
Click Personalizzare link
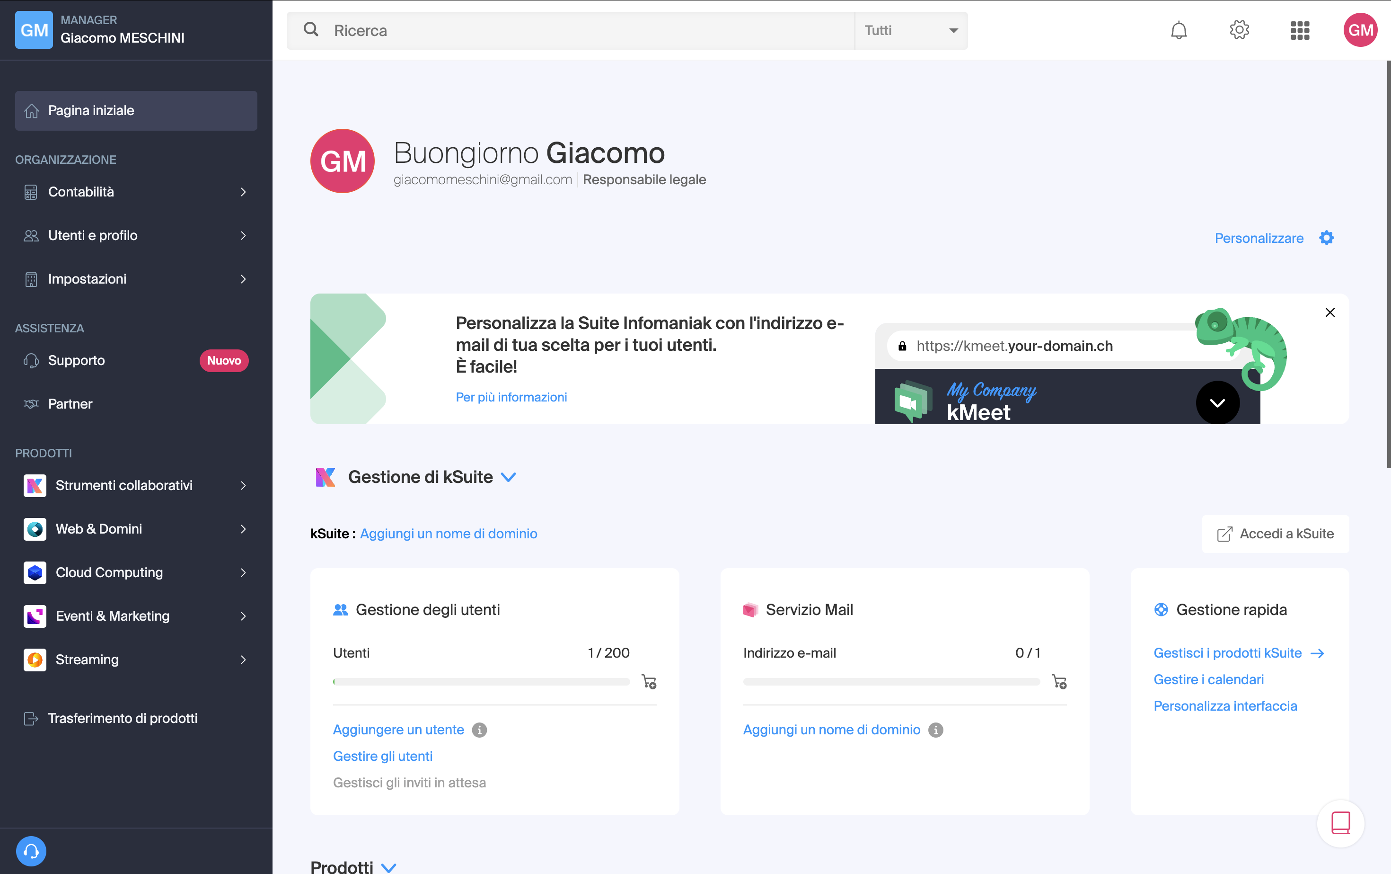point(1259,238)
